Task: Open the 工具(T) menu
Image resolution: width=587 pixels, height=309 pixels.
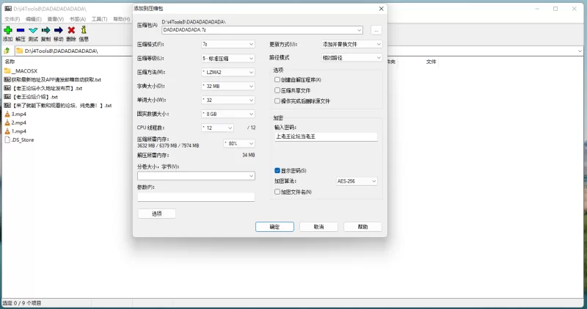Action: [x=99, y=19]
